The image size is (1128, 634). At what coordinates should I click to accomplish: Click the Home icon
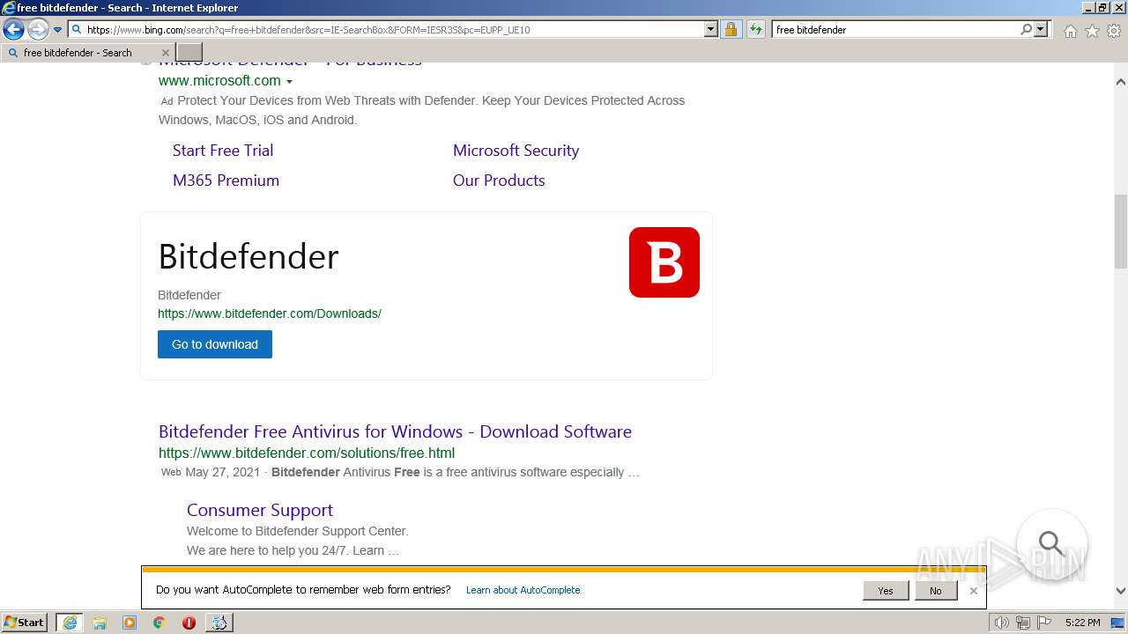[1070, 31]
